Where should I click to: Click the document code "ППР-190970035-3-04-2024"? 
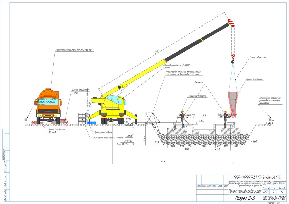click(x=257, y=177)
